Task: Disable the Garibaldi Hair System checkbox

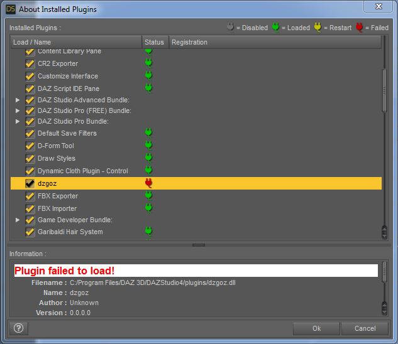Action: point(30,232)
